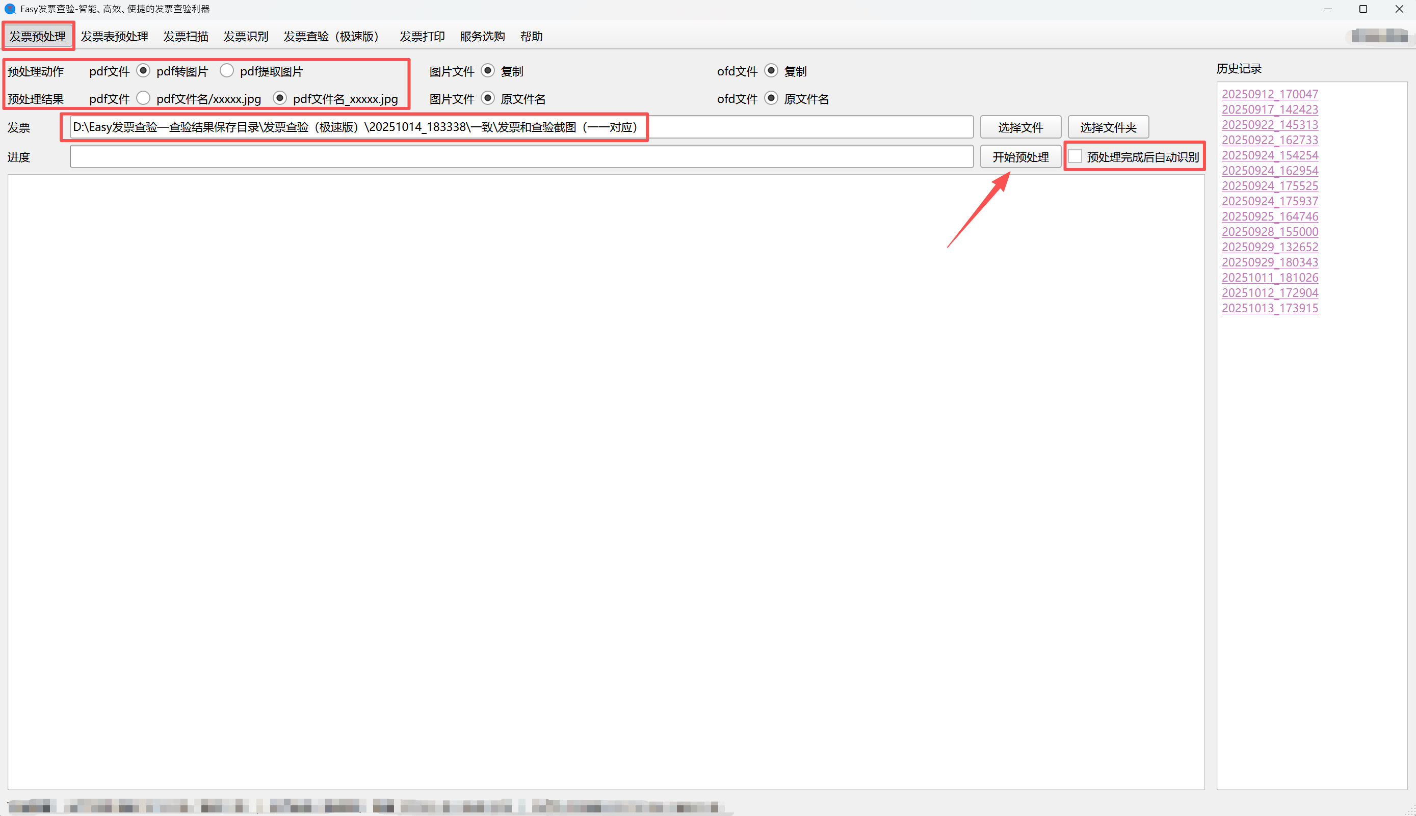This screenshot has height=816, width=1416.
Task: Open the 发票识别 tab
Action: click(246, 37)
